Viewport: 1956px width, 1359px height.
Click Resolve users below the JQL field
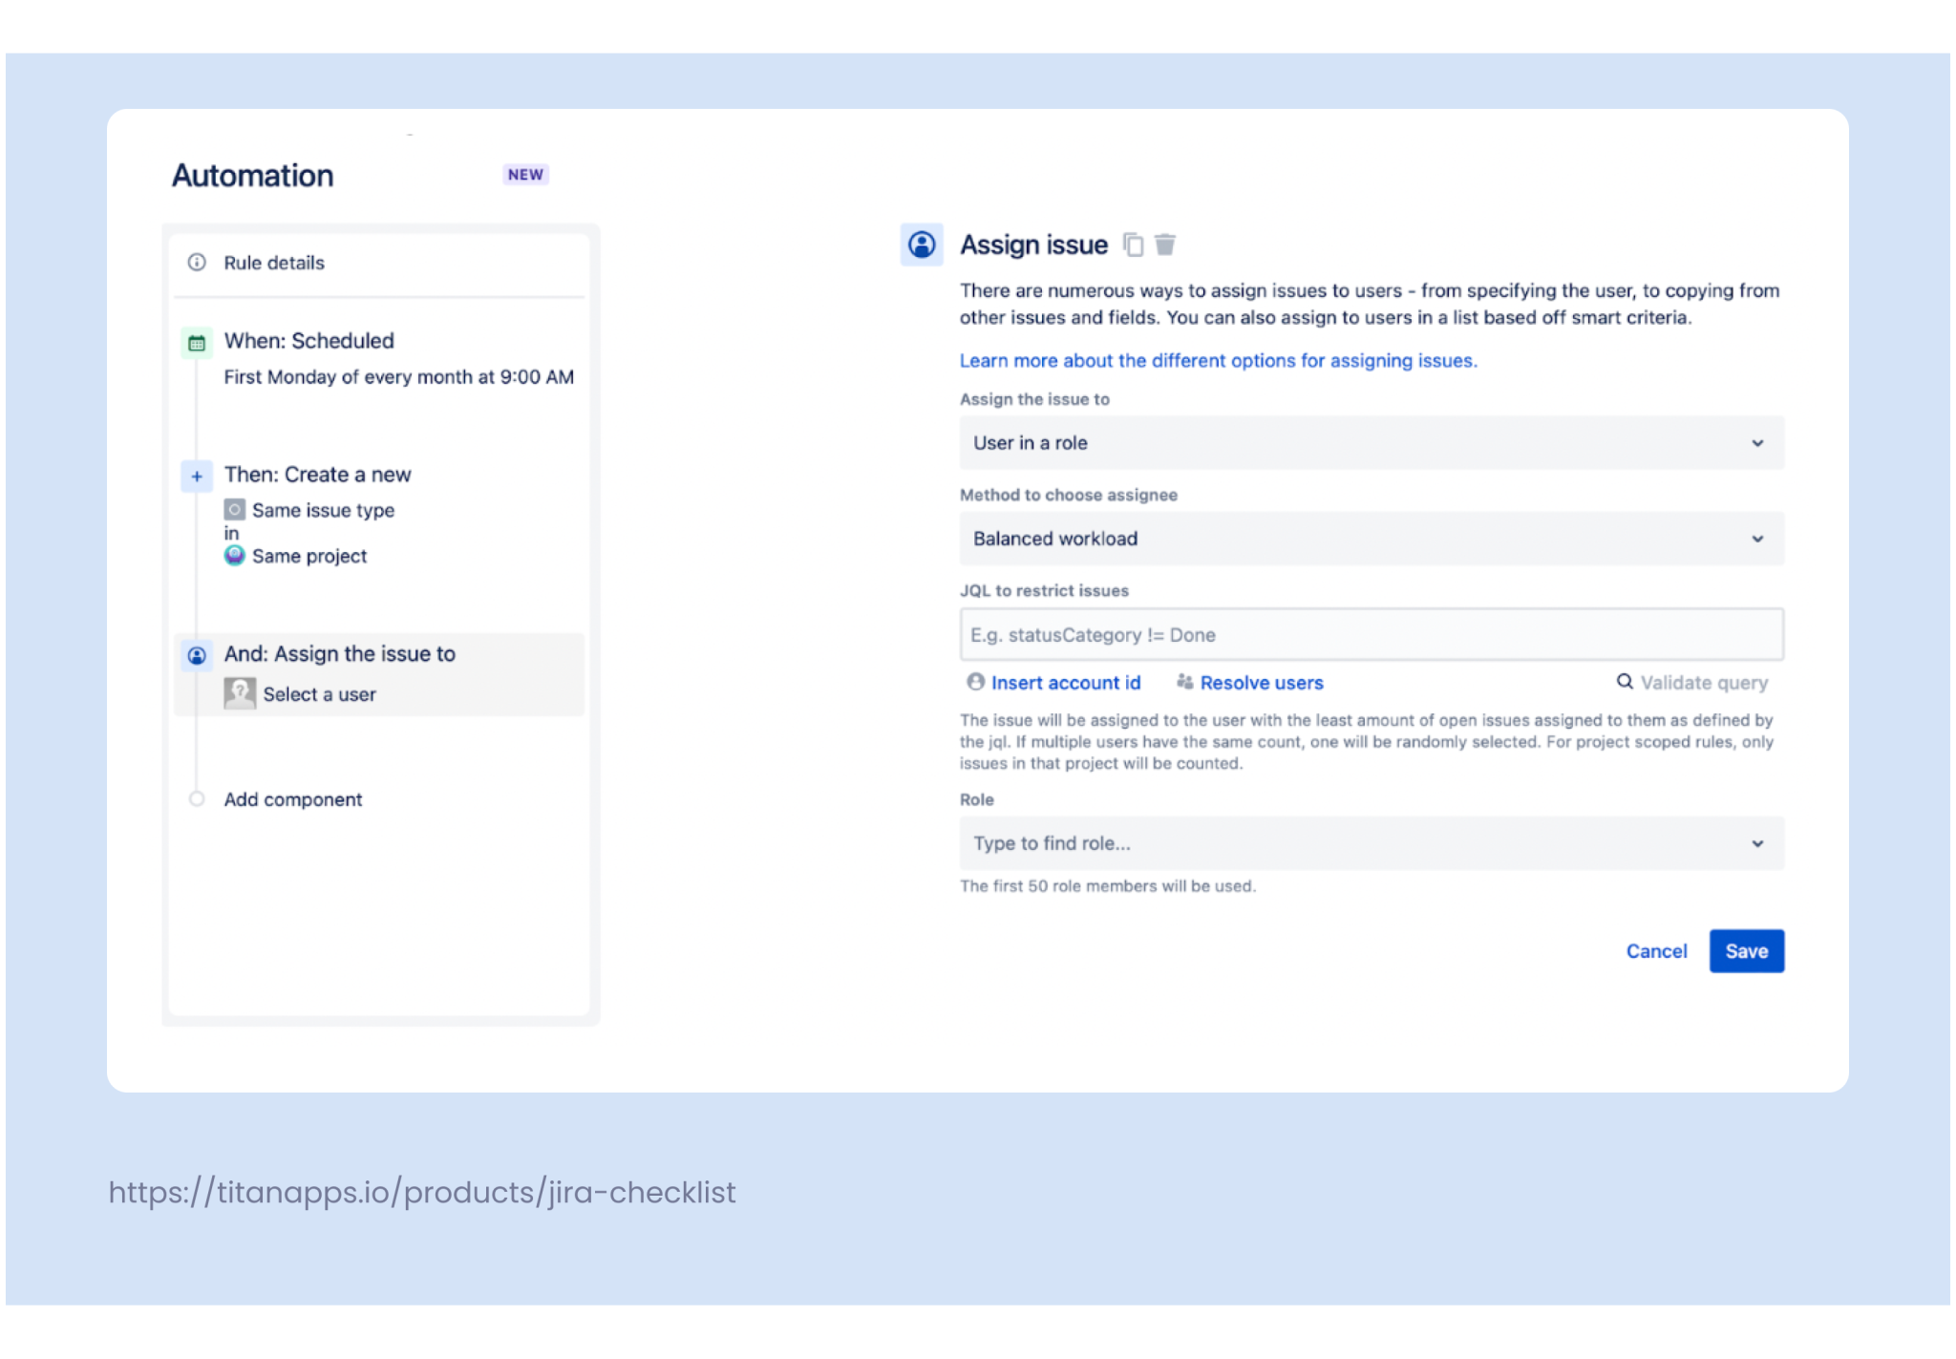pyautogui.click(x=1261, y=682)
